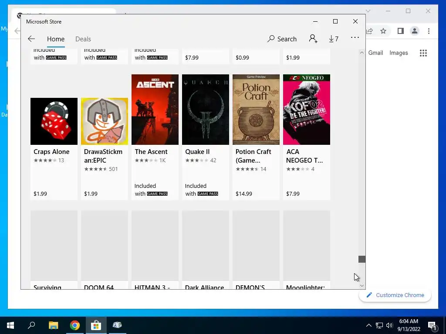
Task: Click the ACA NEOGEO T... title
Action: click(304, 156)
